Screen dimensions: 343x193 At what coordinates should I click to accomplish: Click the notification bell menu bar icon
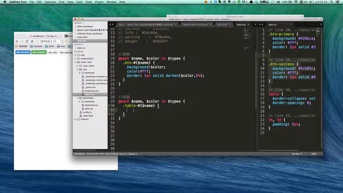tap(251, 2)
